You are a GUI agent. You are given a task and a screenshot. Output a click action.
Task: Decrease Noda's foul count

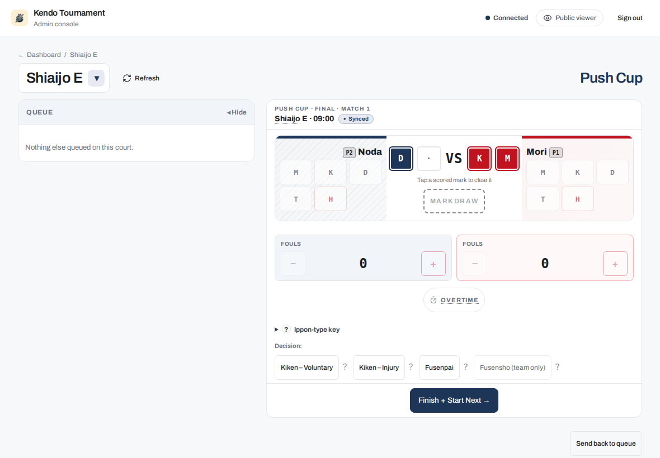coord(293,264)
